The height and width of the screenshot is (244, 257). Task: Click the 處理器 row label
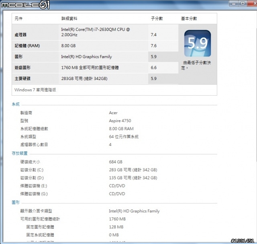(20, 35)
